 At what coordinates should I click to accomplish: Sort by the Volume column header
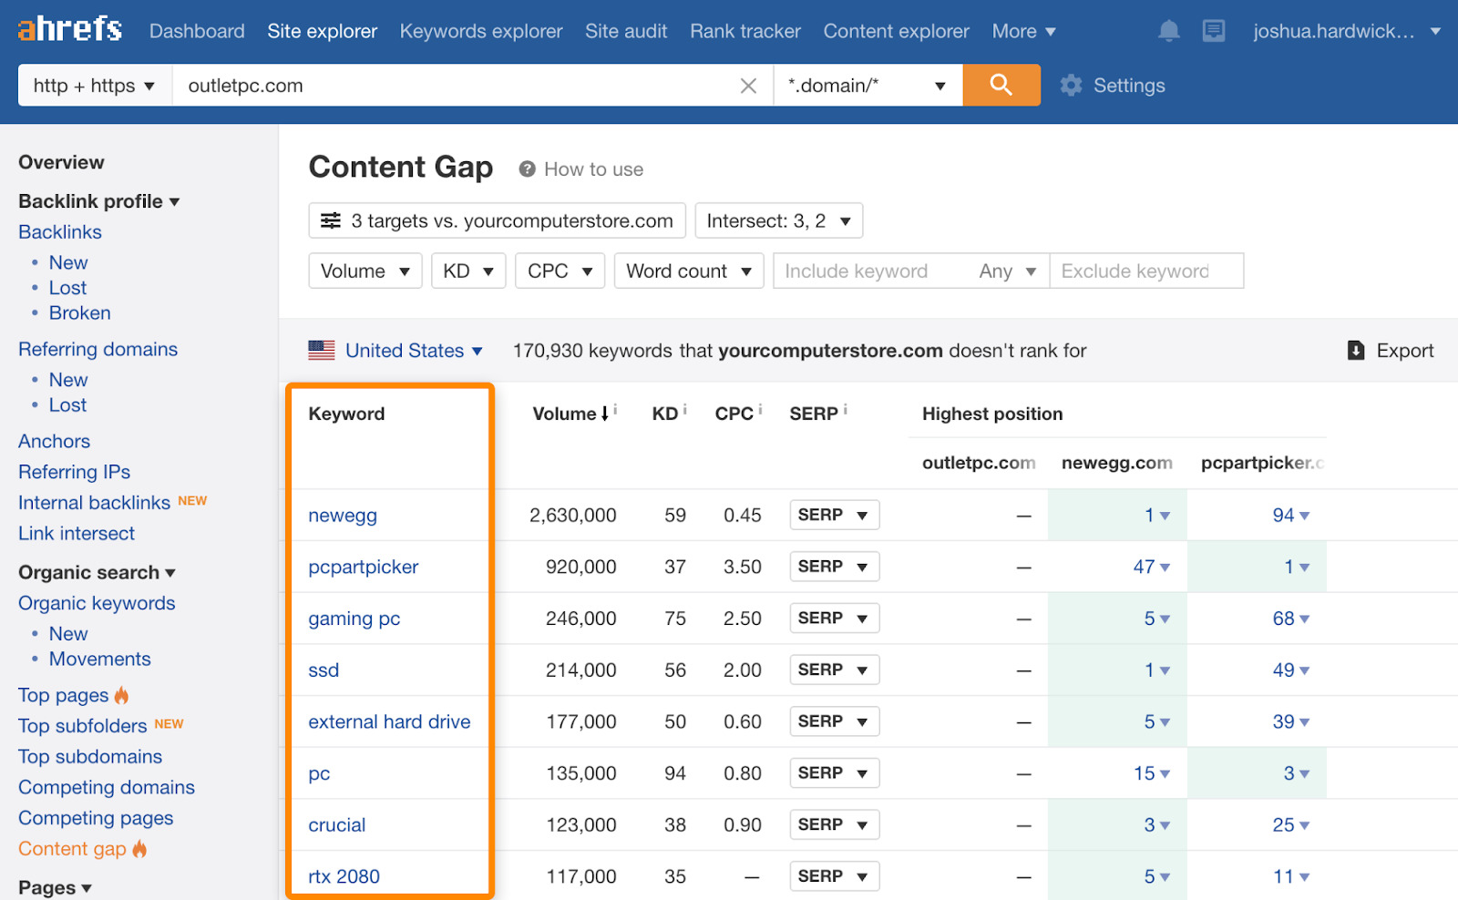click(x=565, y=414)
